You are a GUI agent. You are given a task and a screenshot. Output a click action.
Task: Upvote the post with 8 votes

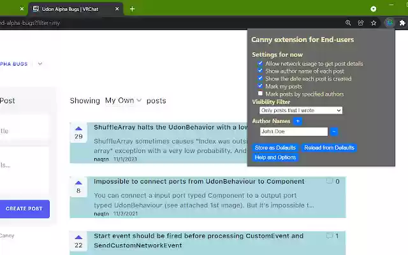click(x=78, y=187)
